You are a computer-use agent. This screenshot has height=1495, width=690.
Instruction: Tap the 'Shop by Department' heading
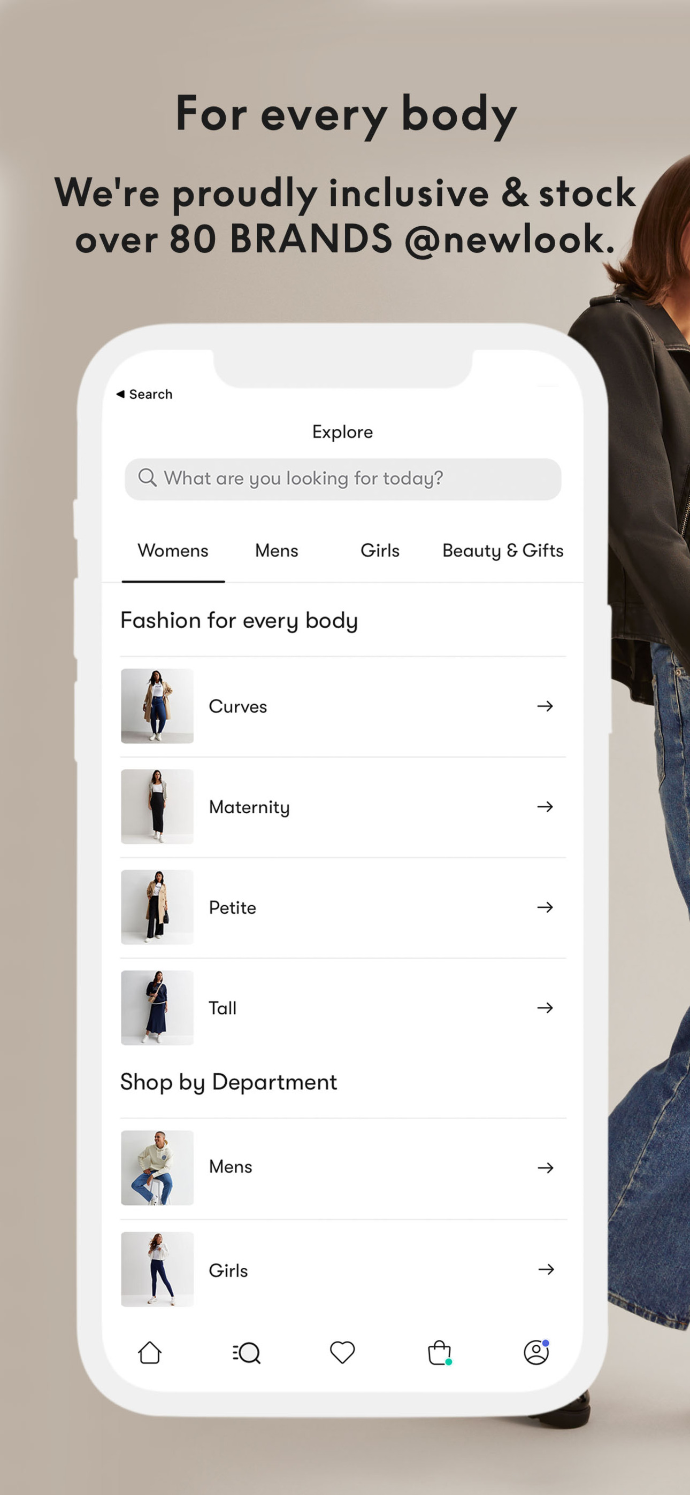[228, 1082]
